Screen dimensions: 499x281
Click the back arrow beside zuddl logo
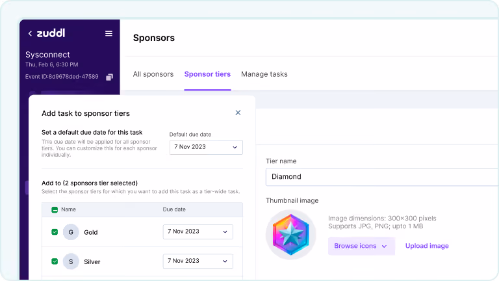(30, 33)
